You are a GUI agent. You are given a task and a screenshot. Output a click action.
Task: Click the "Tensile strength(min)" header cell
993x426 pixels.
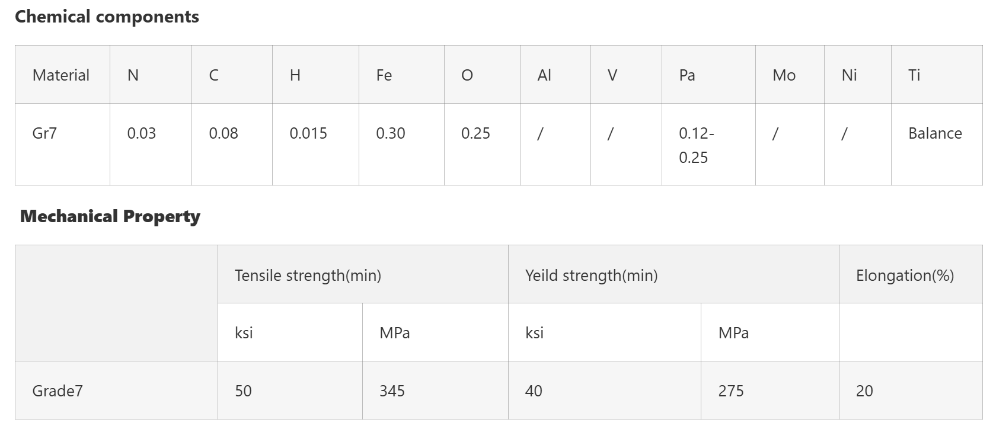click(x=308, y=276)
